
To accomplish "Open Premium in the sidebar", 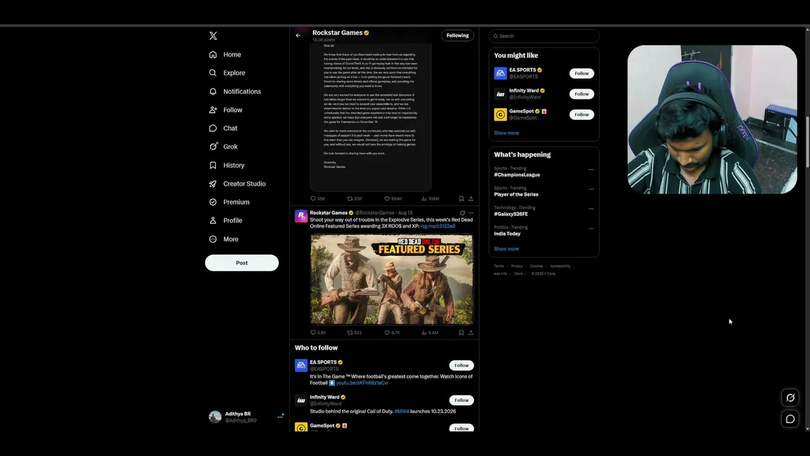I will [x=229, y=202].
